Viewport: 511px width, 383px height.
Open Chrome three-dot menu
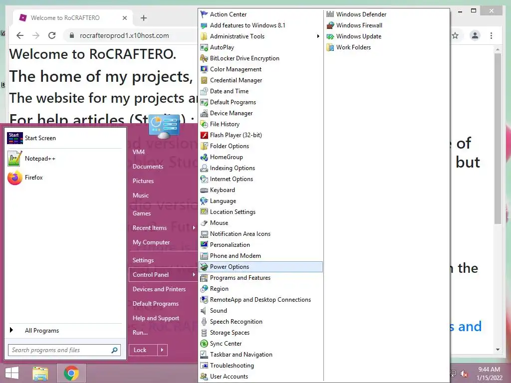(491, 35)
